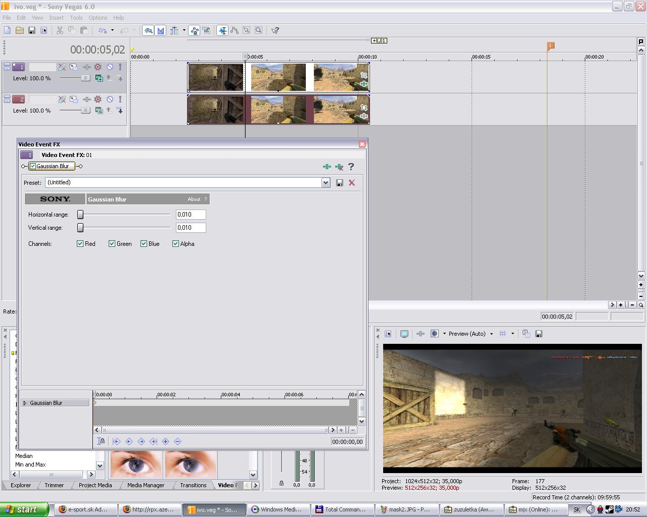The height and width of the screenshot is (517, 647).
Task: Open the Options menu
Action: (x=98, y=18)
